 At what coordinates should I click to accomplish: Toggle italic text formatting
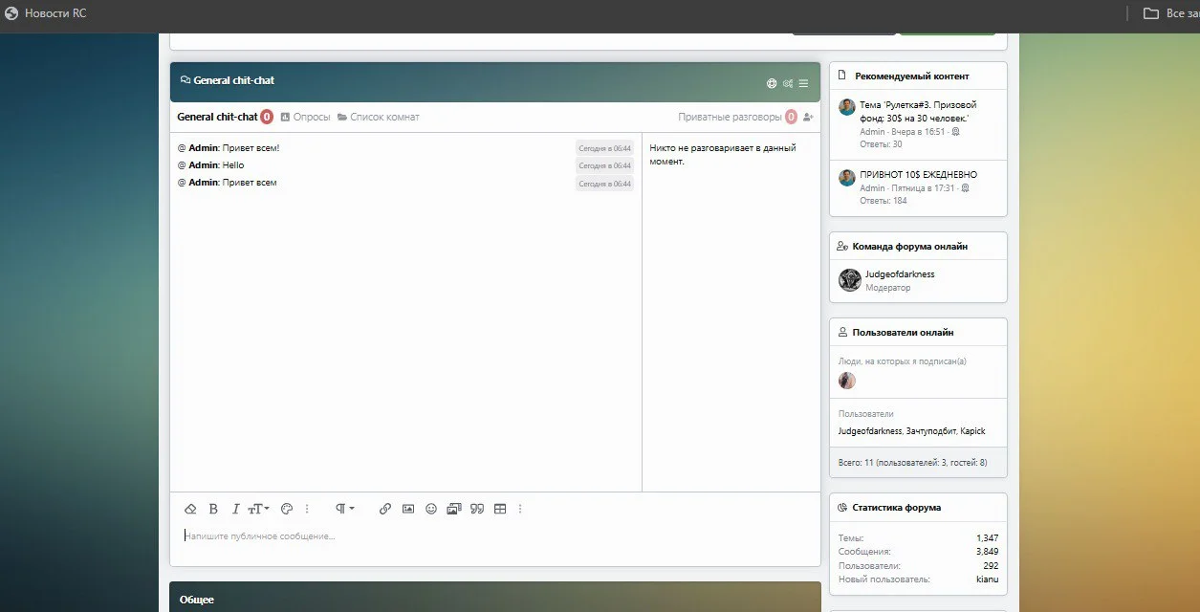point(235,509)
